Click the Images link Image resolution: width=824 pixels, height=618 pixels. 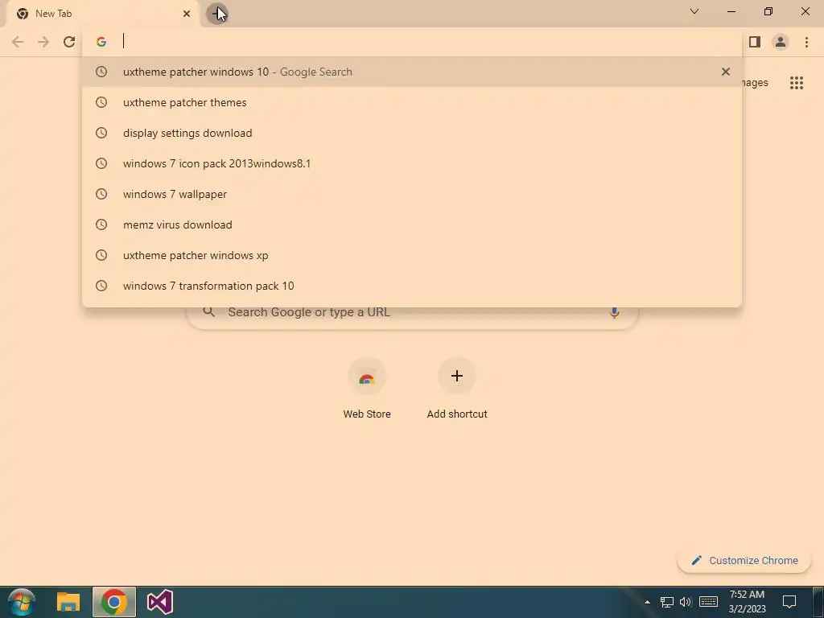tap(755, 83)
